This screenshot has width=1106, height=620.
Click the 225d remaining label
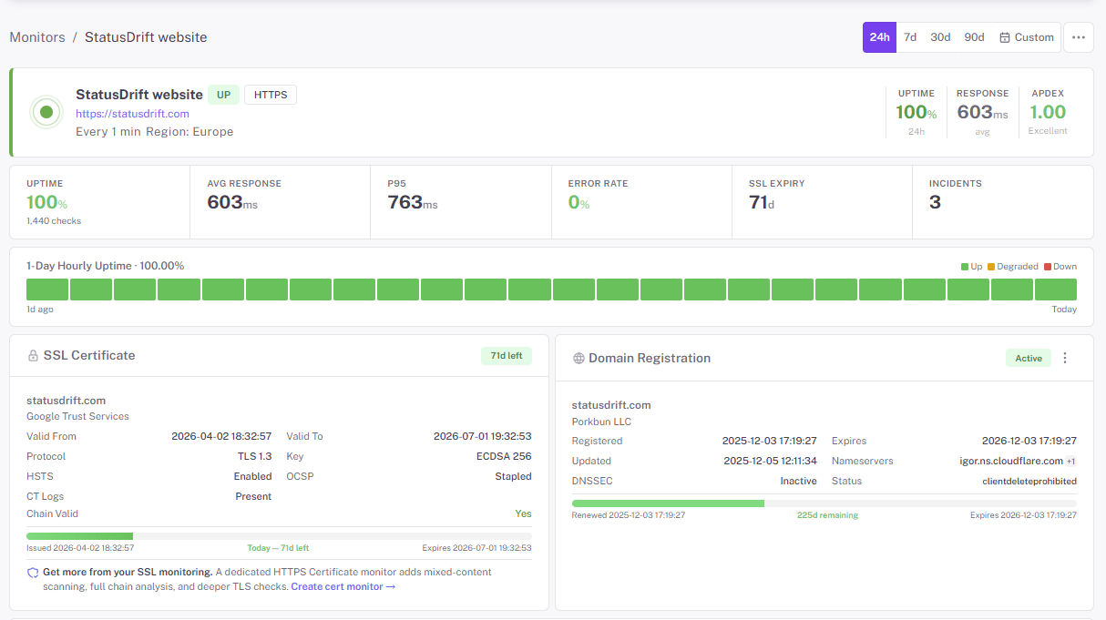[x=827, y=515]
